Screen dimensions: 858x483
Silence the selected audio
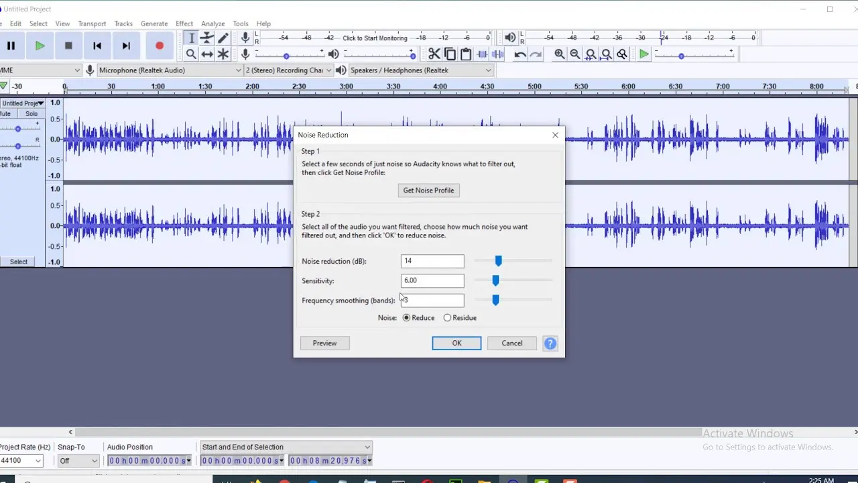click(x=497, y=54)
